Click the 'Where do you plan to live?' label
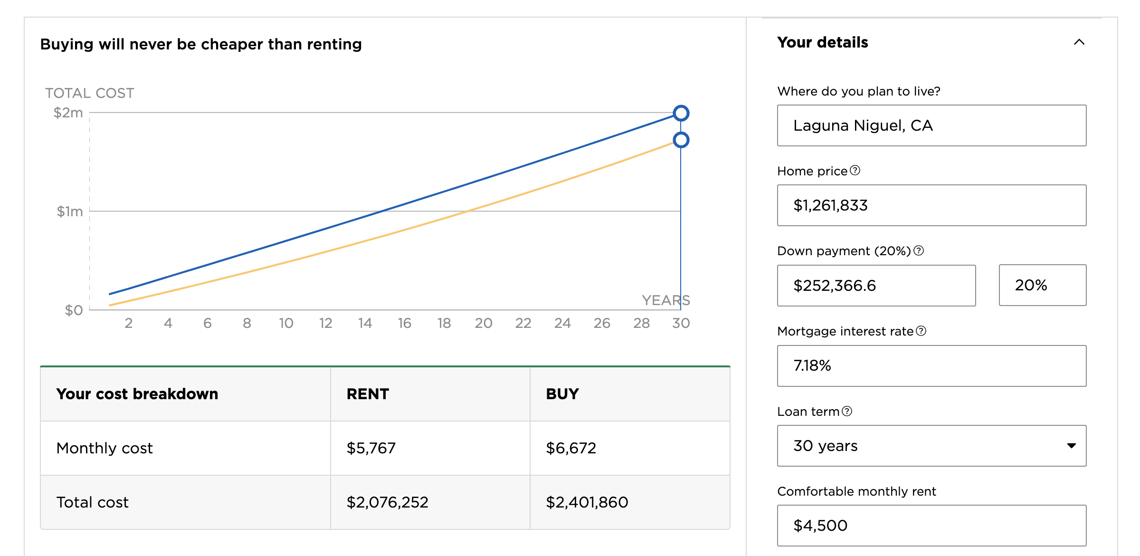This screenshot has width=1140, height=556. click(859, 91)
